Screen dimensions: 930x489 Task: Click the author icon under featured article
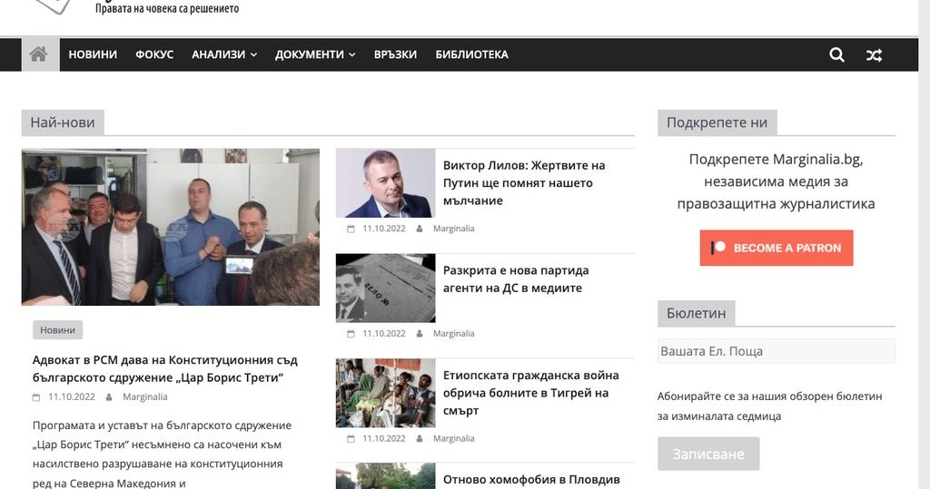tap(109, 397)
